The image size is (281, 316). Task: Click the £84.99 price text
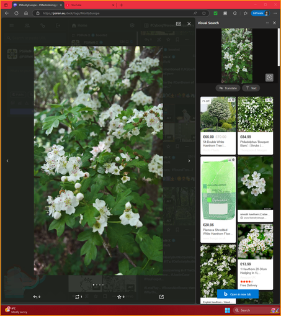click(x=246, y=137)
